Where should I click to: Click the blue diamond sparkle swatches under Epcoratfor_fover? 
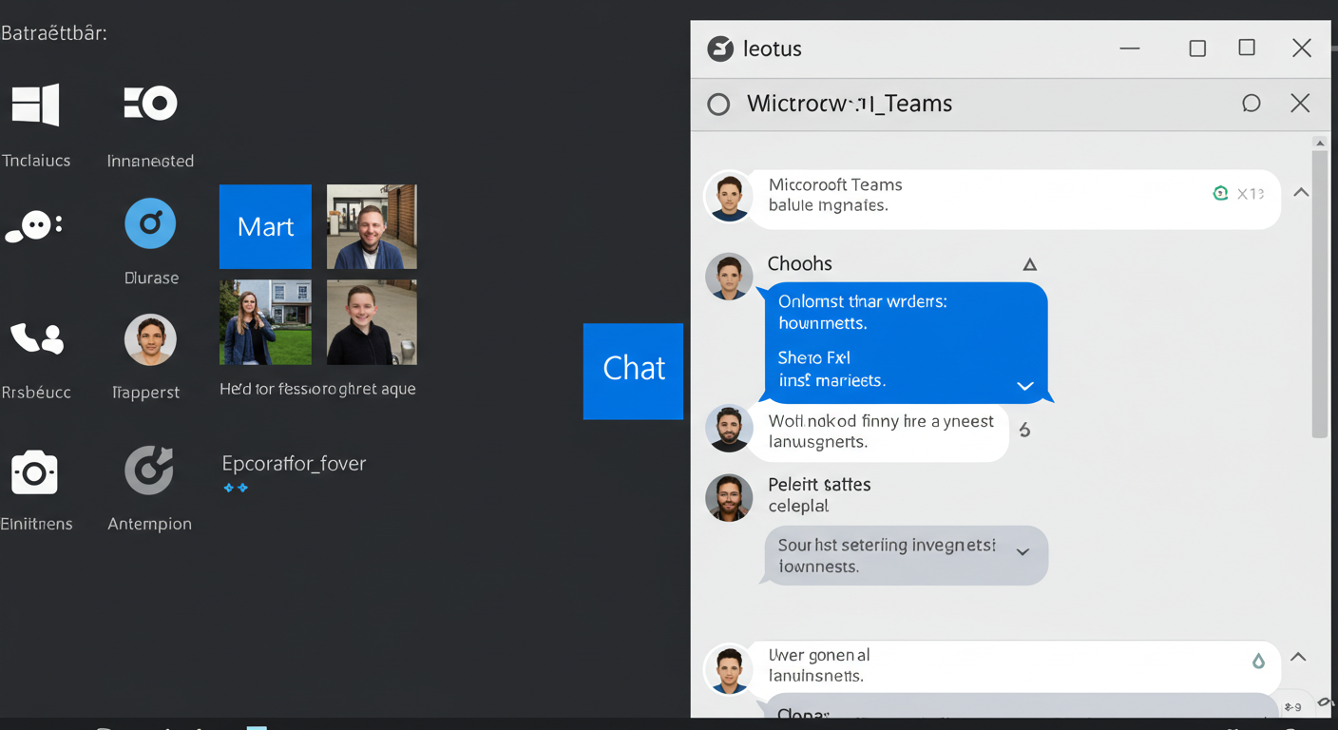click(x=235, y=487)
